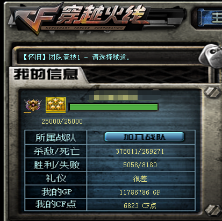The height and width of the screenshot is (221, 222).
Task: Click the partially visible blue button at top right
Action: click(x=209, y=17)
